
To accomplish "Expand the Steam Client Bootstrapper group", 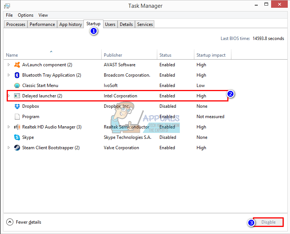I will point(9,148).
